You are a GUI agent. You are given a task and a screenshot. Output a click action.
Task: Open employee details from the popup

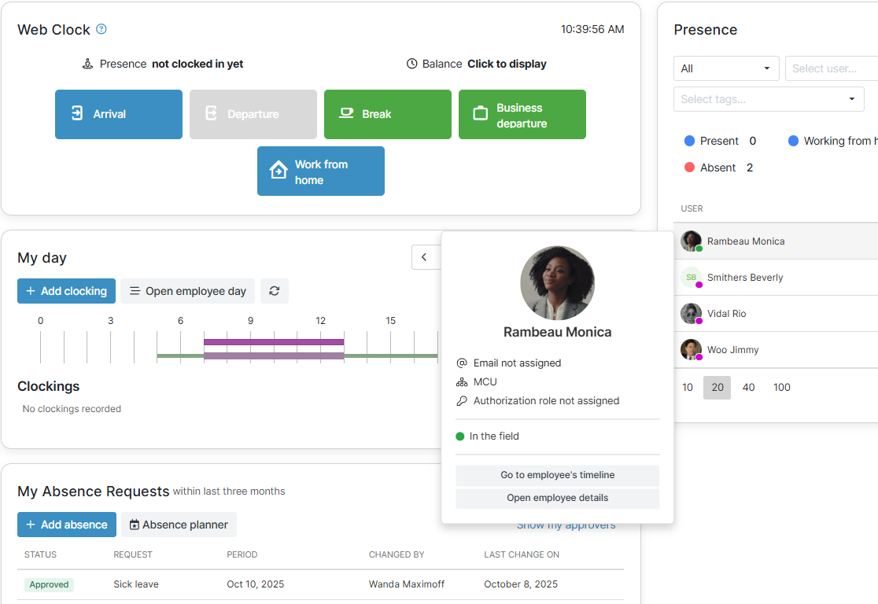[558, 498]
